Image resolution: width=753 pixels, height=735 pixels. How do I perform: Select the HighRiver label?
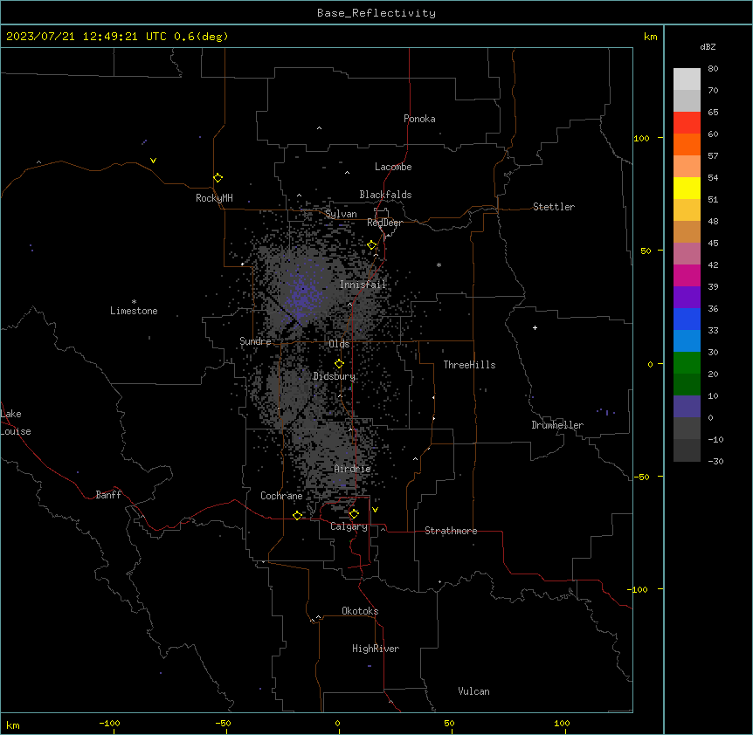pyautogui.click(x=376, y=649)
